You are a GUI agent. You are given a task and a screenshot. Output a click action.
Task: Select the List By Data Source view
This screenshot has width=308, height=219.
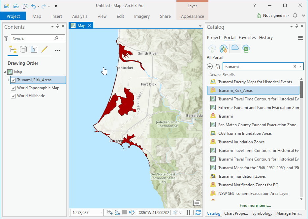click(x=23, y=49)
